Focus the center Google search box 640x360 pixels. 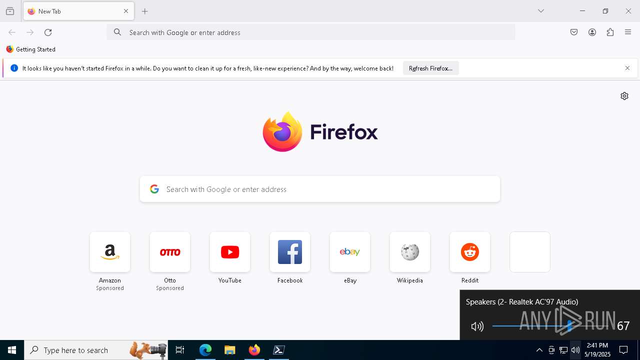click(x=320, y=189)
